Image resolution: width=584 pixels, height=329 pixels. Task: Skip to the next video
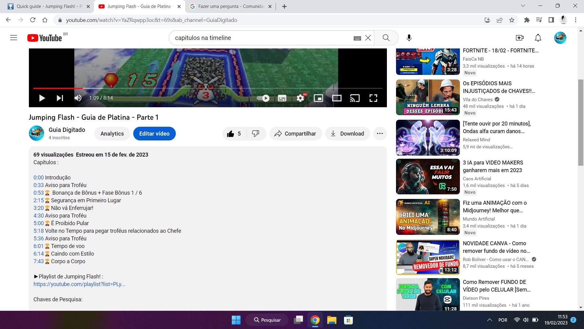(60, 98)
